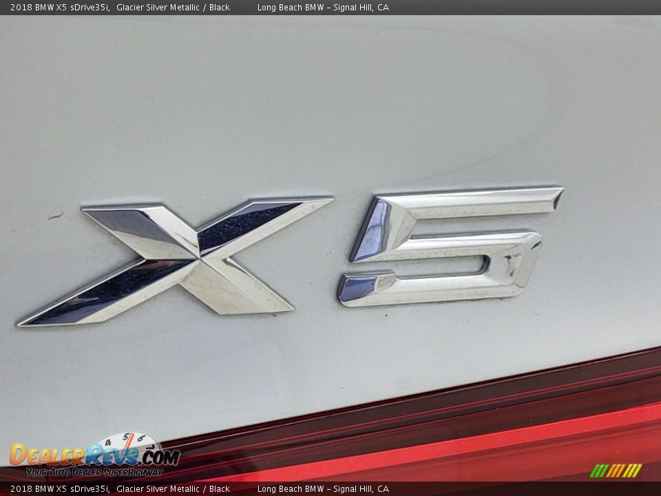The image size is (661, 496).
Task: Click the "Long Beach BMW – Signal Hill, CA" text in the top caption
Action: 323,7
